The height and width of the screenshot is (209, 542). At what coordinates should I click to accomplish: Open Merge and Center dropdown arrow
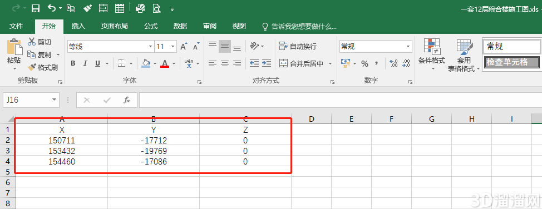click(x=330, y=63)
